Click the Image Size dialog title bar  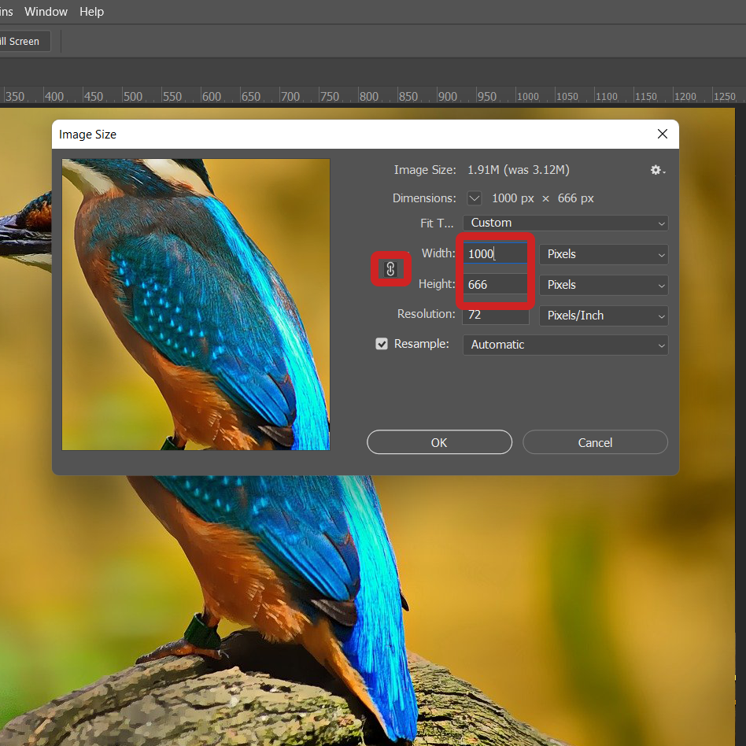[x=365, y=134]
